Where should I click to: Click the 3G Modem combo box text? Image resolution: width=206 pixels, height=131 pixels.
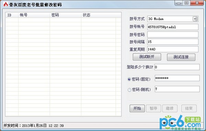pos(156,19)
